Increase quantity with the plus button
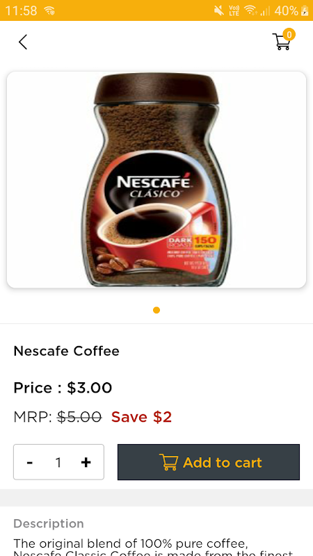Screen dimensions: 313x556 pos(86,462)
